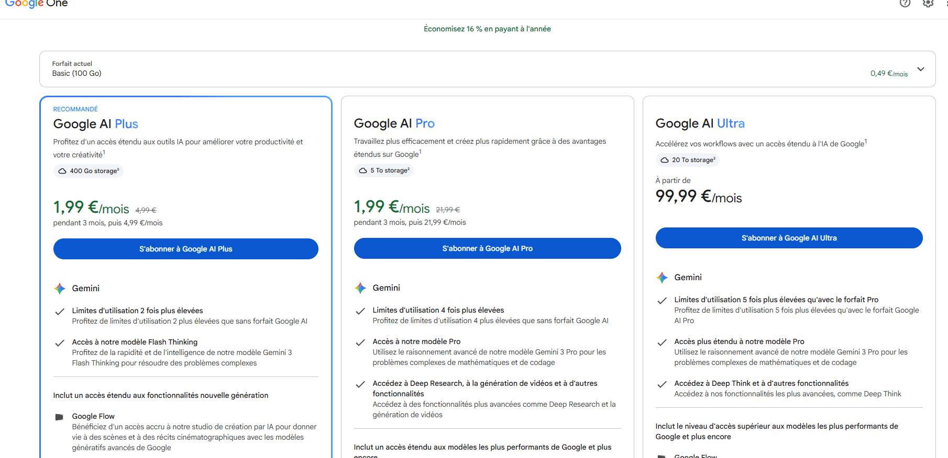948x458 pixels.
Task: Click the 0,49 €/mois current plan price
Action: pos(889,74)
